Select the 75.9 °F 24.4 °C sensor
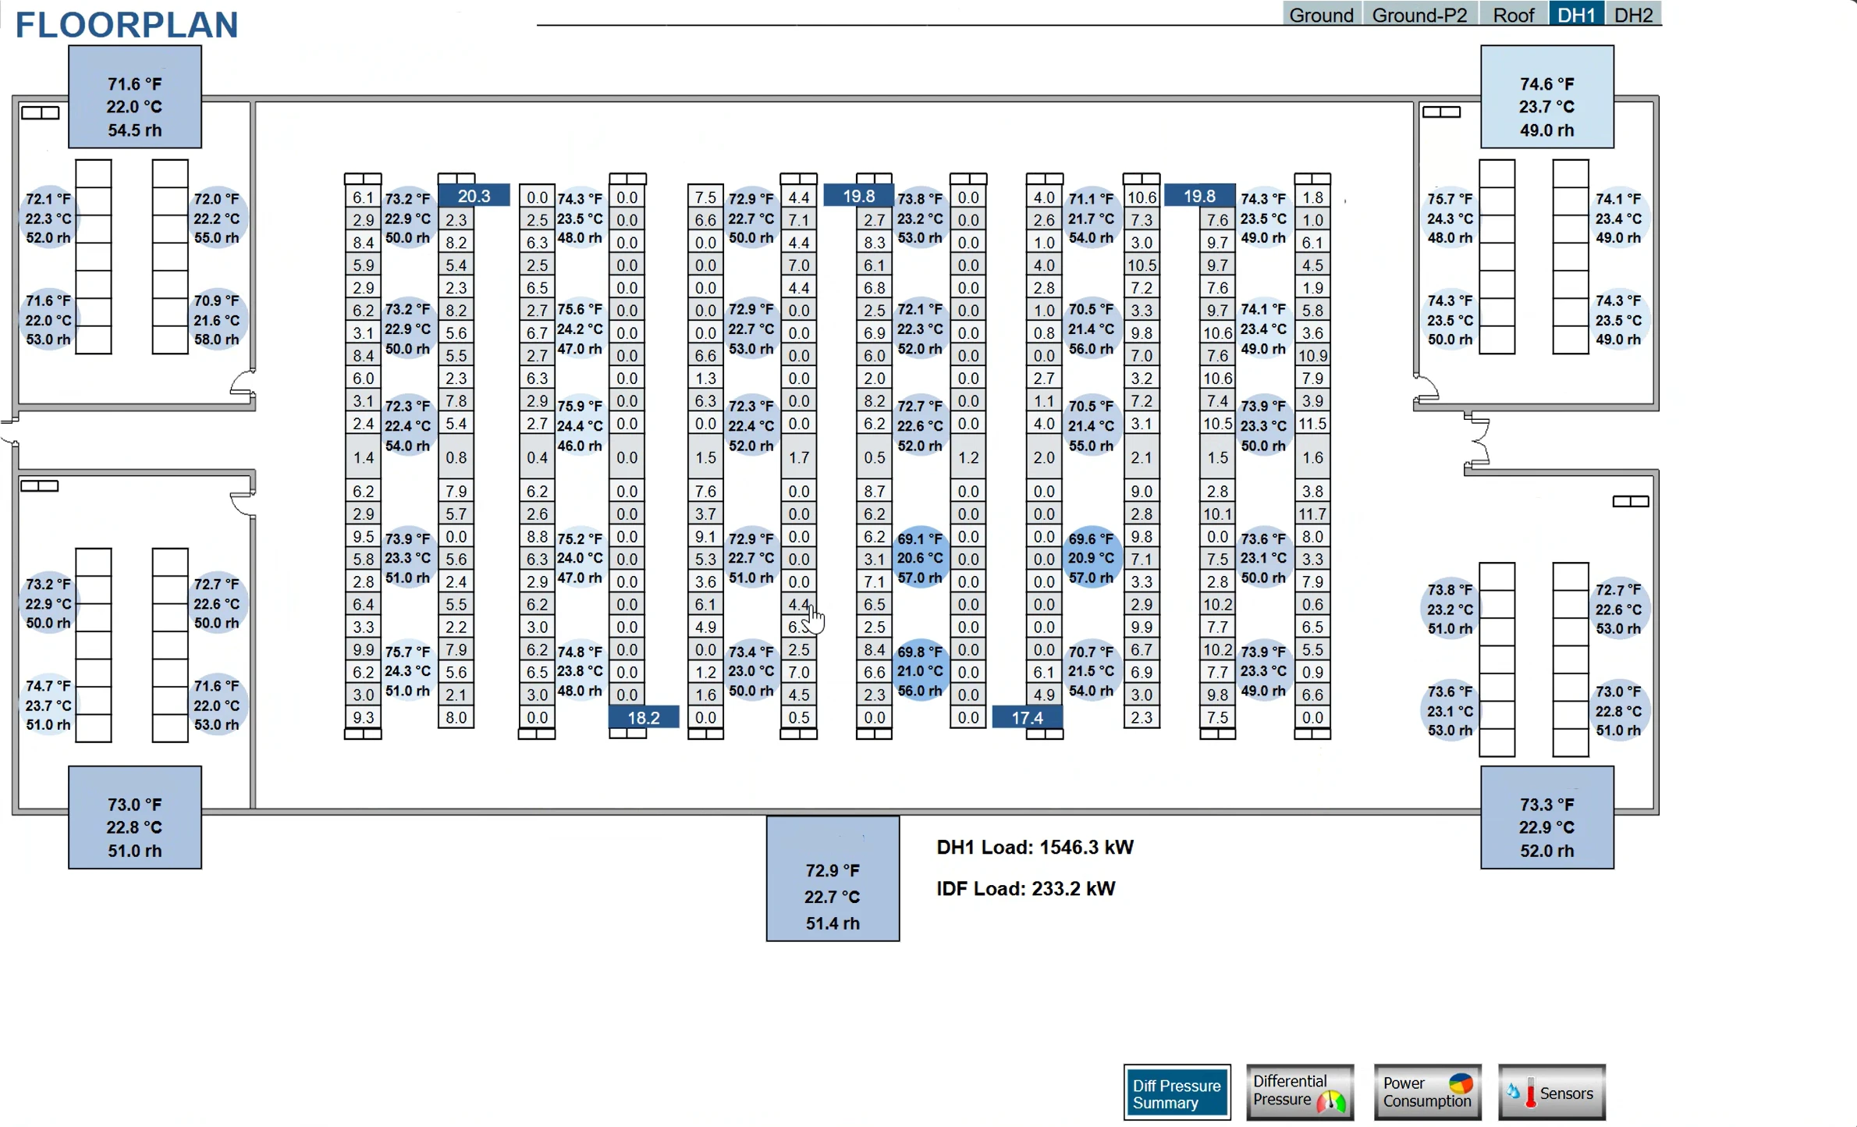Viewport: 1857px width, 1127px height. coord(580,425)
